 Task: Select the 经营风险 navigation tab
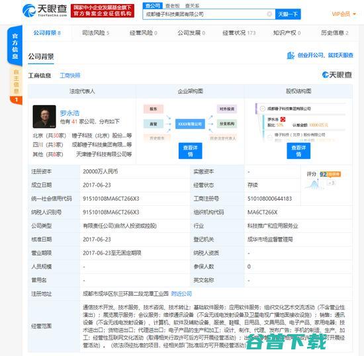tap(143, 33)
